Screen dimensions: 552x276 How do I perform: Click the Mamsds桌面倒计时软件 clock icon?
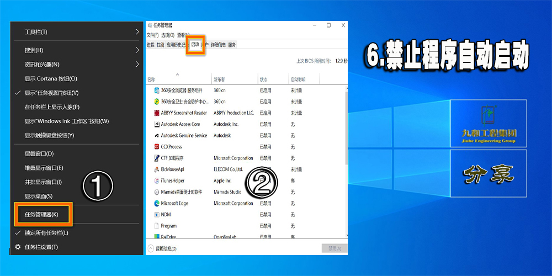(157, 192)
